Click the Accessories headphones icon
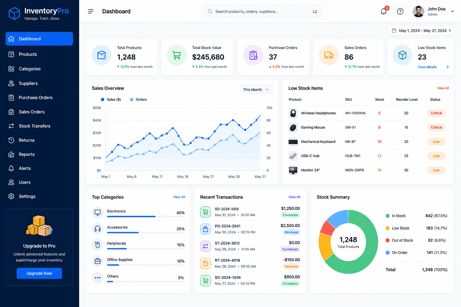The height and width of the screenshot is (307, 461). pyautogui.click(x=98, y=229)
